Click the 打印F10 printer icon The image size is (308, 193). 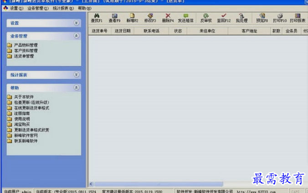coord(280,16)
